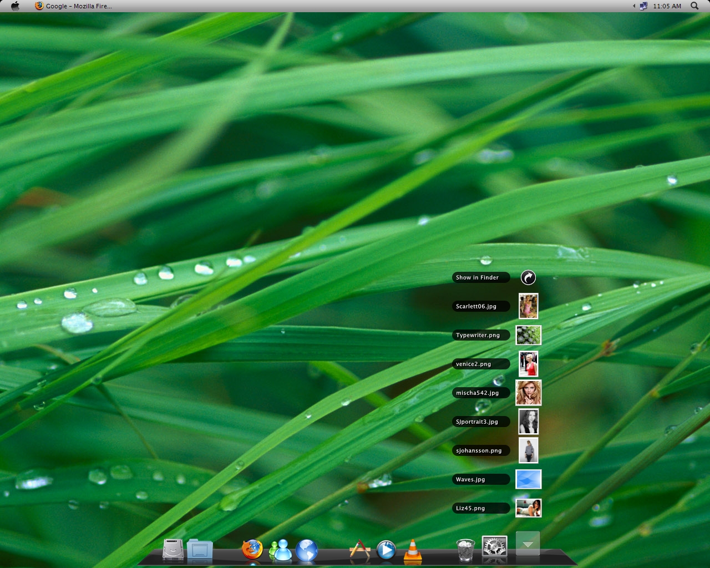The width and height of the screenshot is (710, 568).
Task: Expand the hidden tray icons arrow
Action: [x=634, y=6]
